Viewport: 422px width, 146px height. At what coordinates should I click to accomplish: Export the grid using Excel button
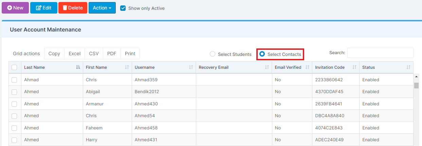click(75, 54)
